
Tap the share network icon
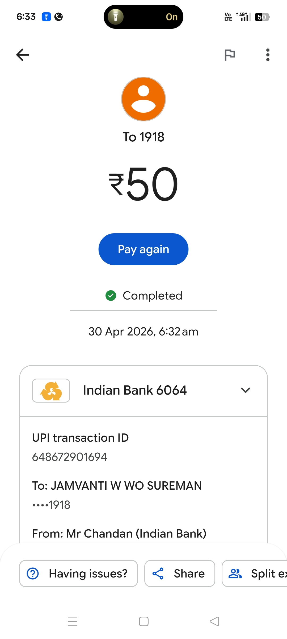158,574
